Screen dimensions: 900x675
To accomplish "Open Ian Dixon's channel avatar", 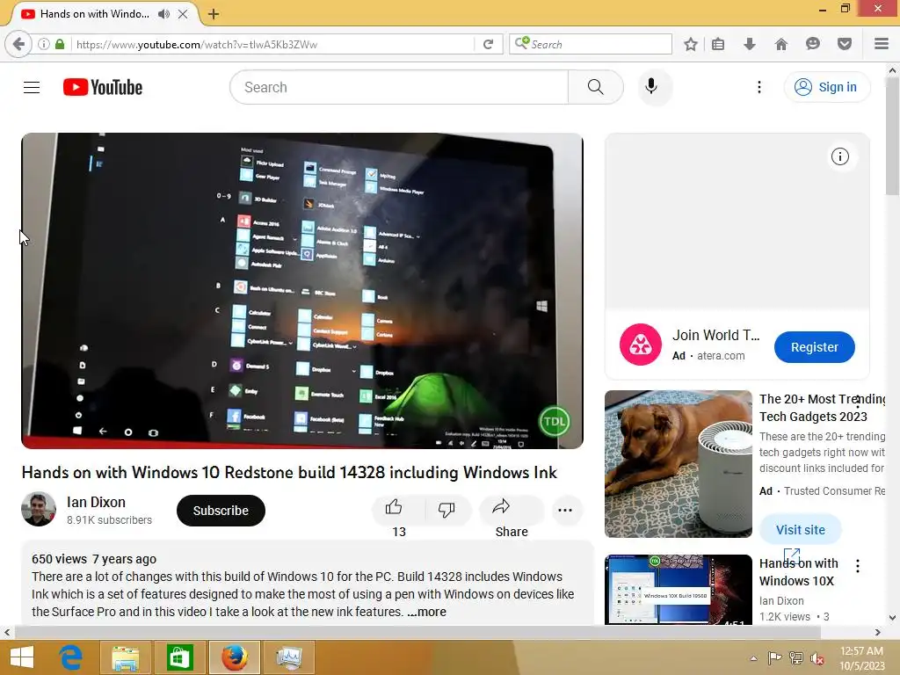I will [39, 509].
